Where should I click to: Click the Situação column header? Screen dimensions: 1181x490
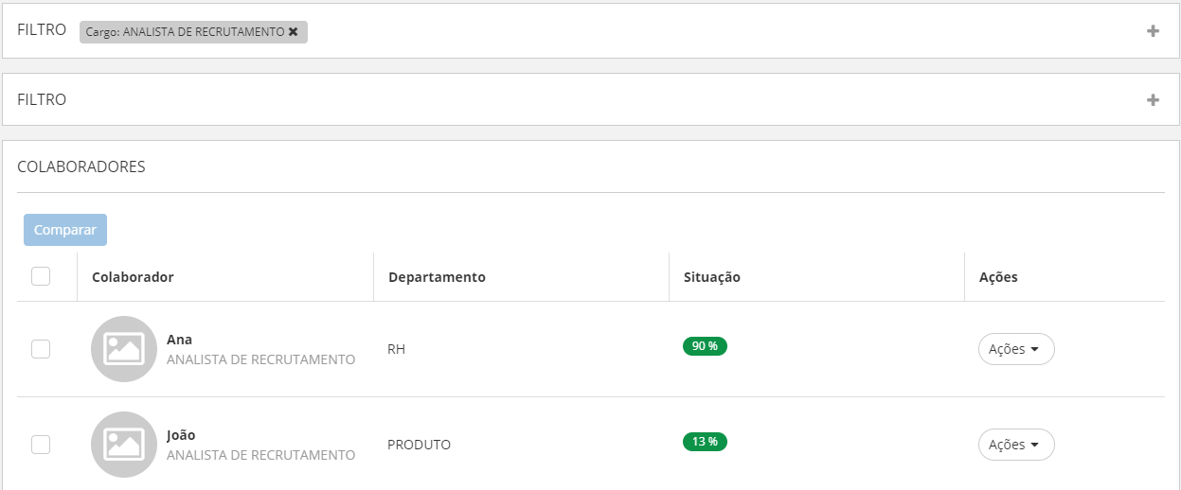[x=711, y=277]
